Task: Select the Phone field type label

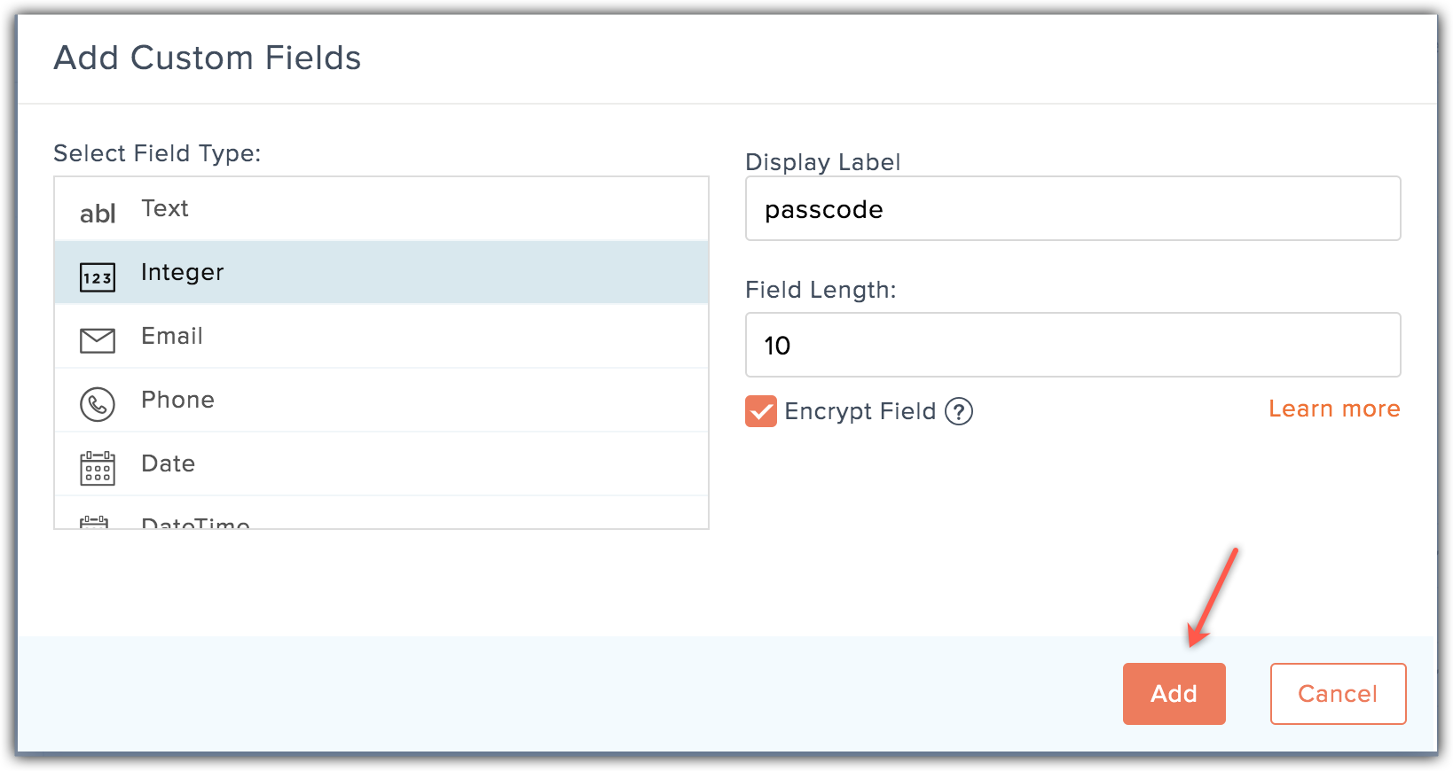Action: tap(177, 400)
